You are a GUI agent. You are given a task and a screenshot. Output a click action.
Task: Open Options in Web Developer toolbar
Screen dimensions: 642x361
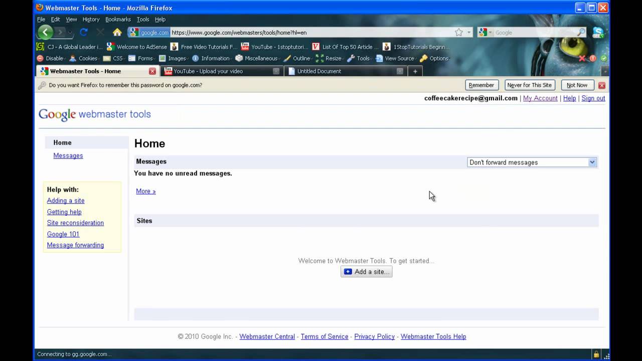pyautogui.click(x=435, y=58)
